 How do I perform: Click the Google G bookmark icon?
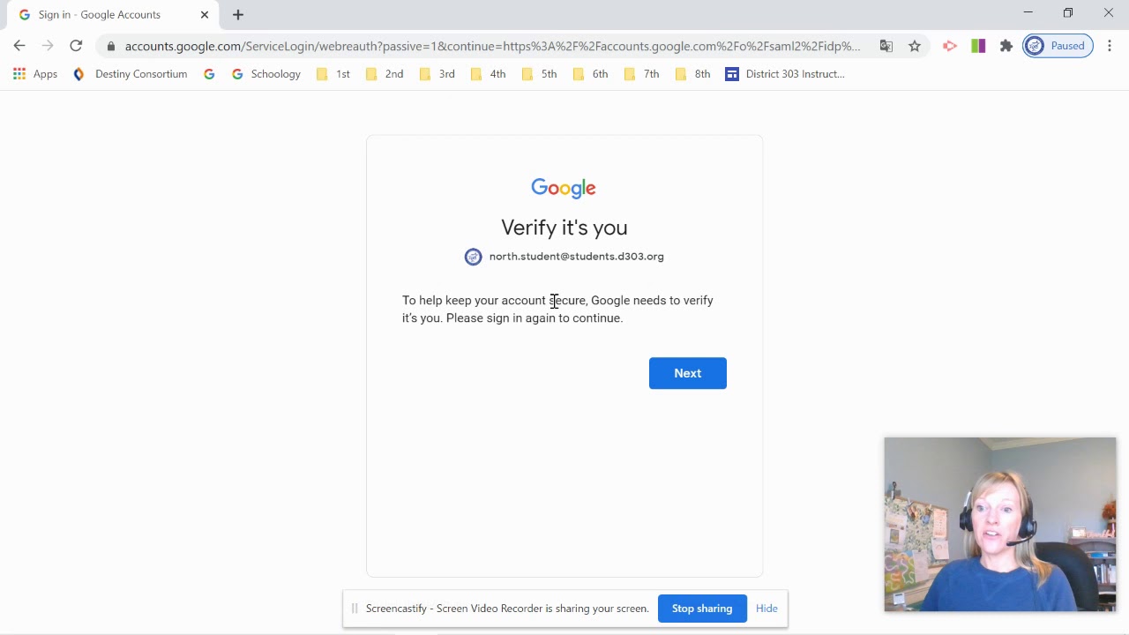coord(209,74)
